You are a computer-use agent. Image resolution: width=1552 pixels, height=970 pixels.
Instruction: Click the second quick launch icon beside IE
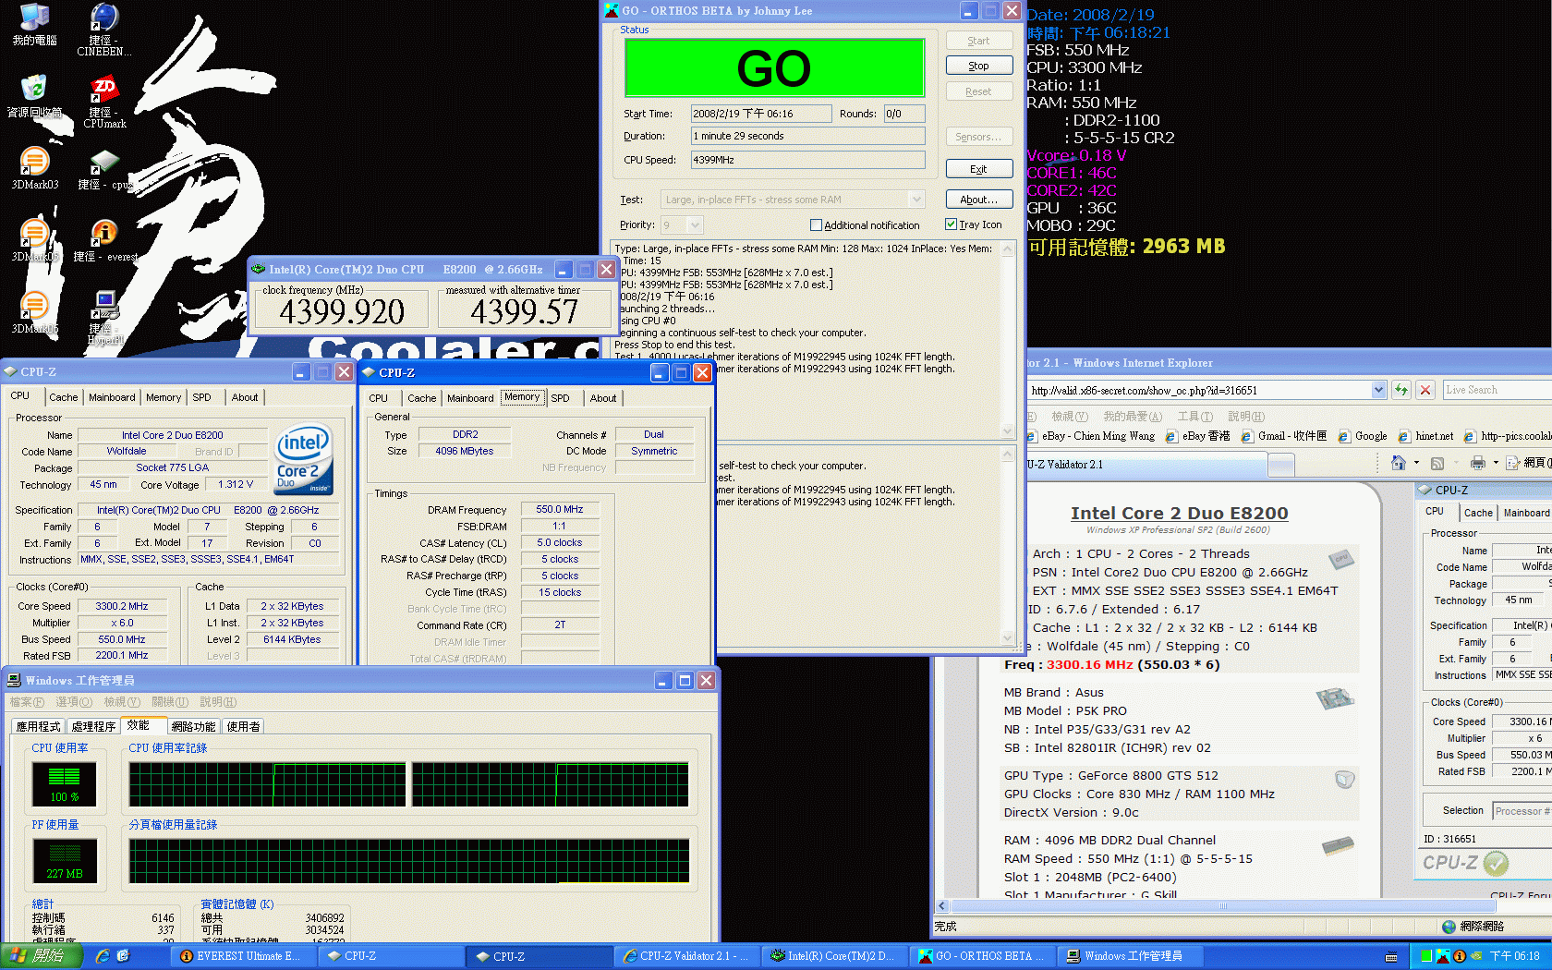(123, 956)
